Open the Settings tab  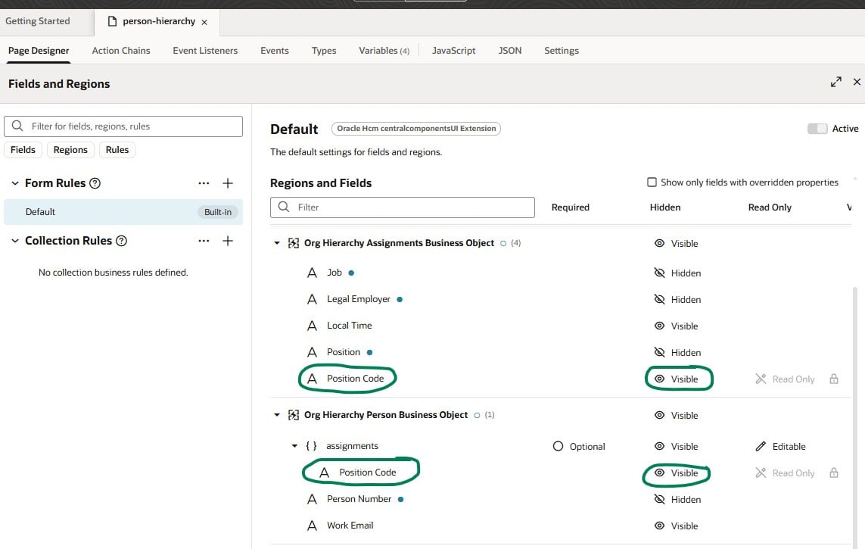pos(562,50)
